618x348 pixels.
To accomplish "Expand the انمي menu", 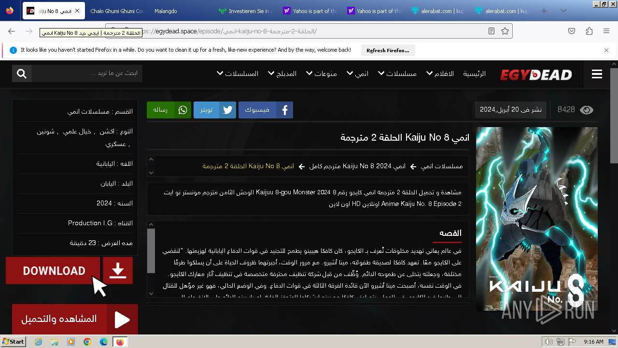I will pos(357,73).
